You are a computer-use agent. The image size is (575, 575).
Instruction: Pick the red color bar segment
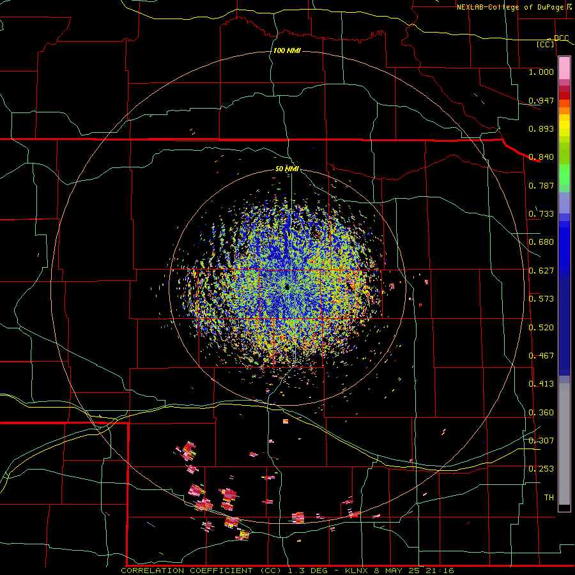tap(564, 96)
